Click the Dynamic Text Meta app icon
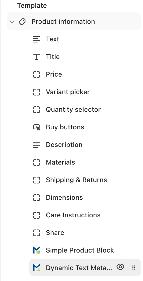143x281 pixels. (x=37, y=268)
